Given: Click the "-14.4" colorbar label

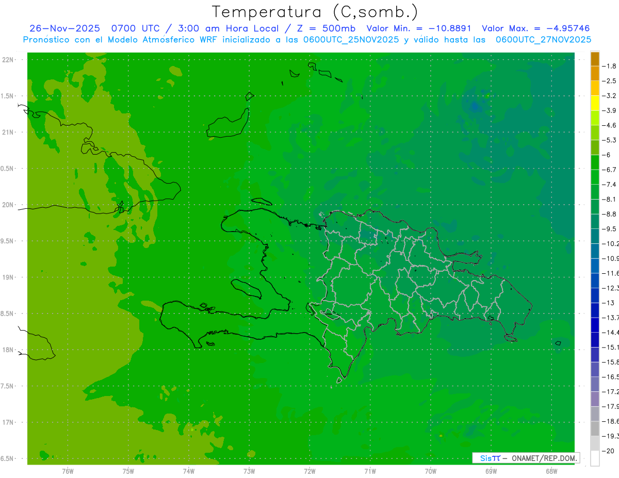Looking at the screenshot, I should pyautogui.click(x=611, y=332).
